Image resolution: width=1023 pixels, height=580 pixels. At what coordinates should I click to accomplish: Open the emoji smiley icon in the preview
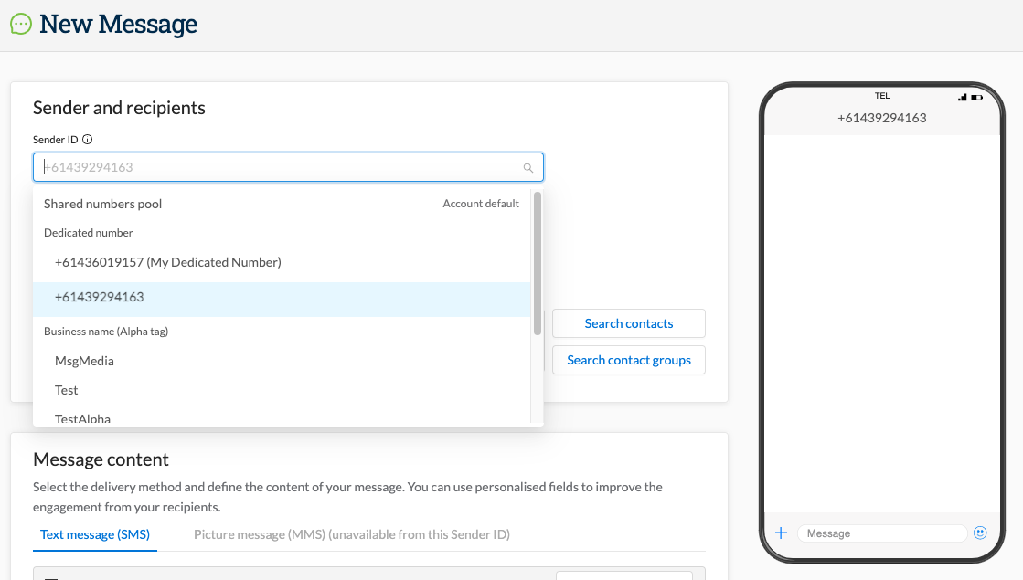click(980, 533)
